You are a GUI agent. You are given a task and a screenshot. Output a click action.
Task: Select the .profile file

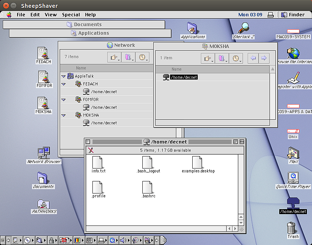pos(98,190)
